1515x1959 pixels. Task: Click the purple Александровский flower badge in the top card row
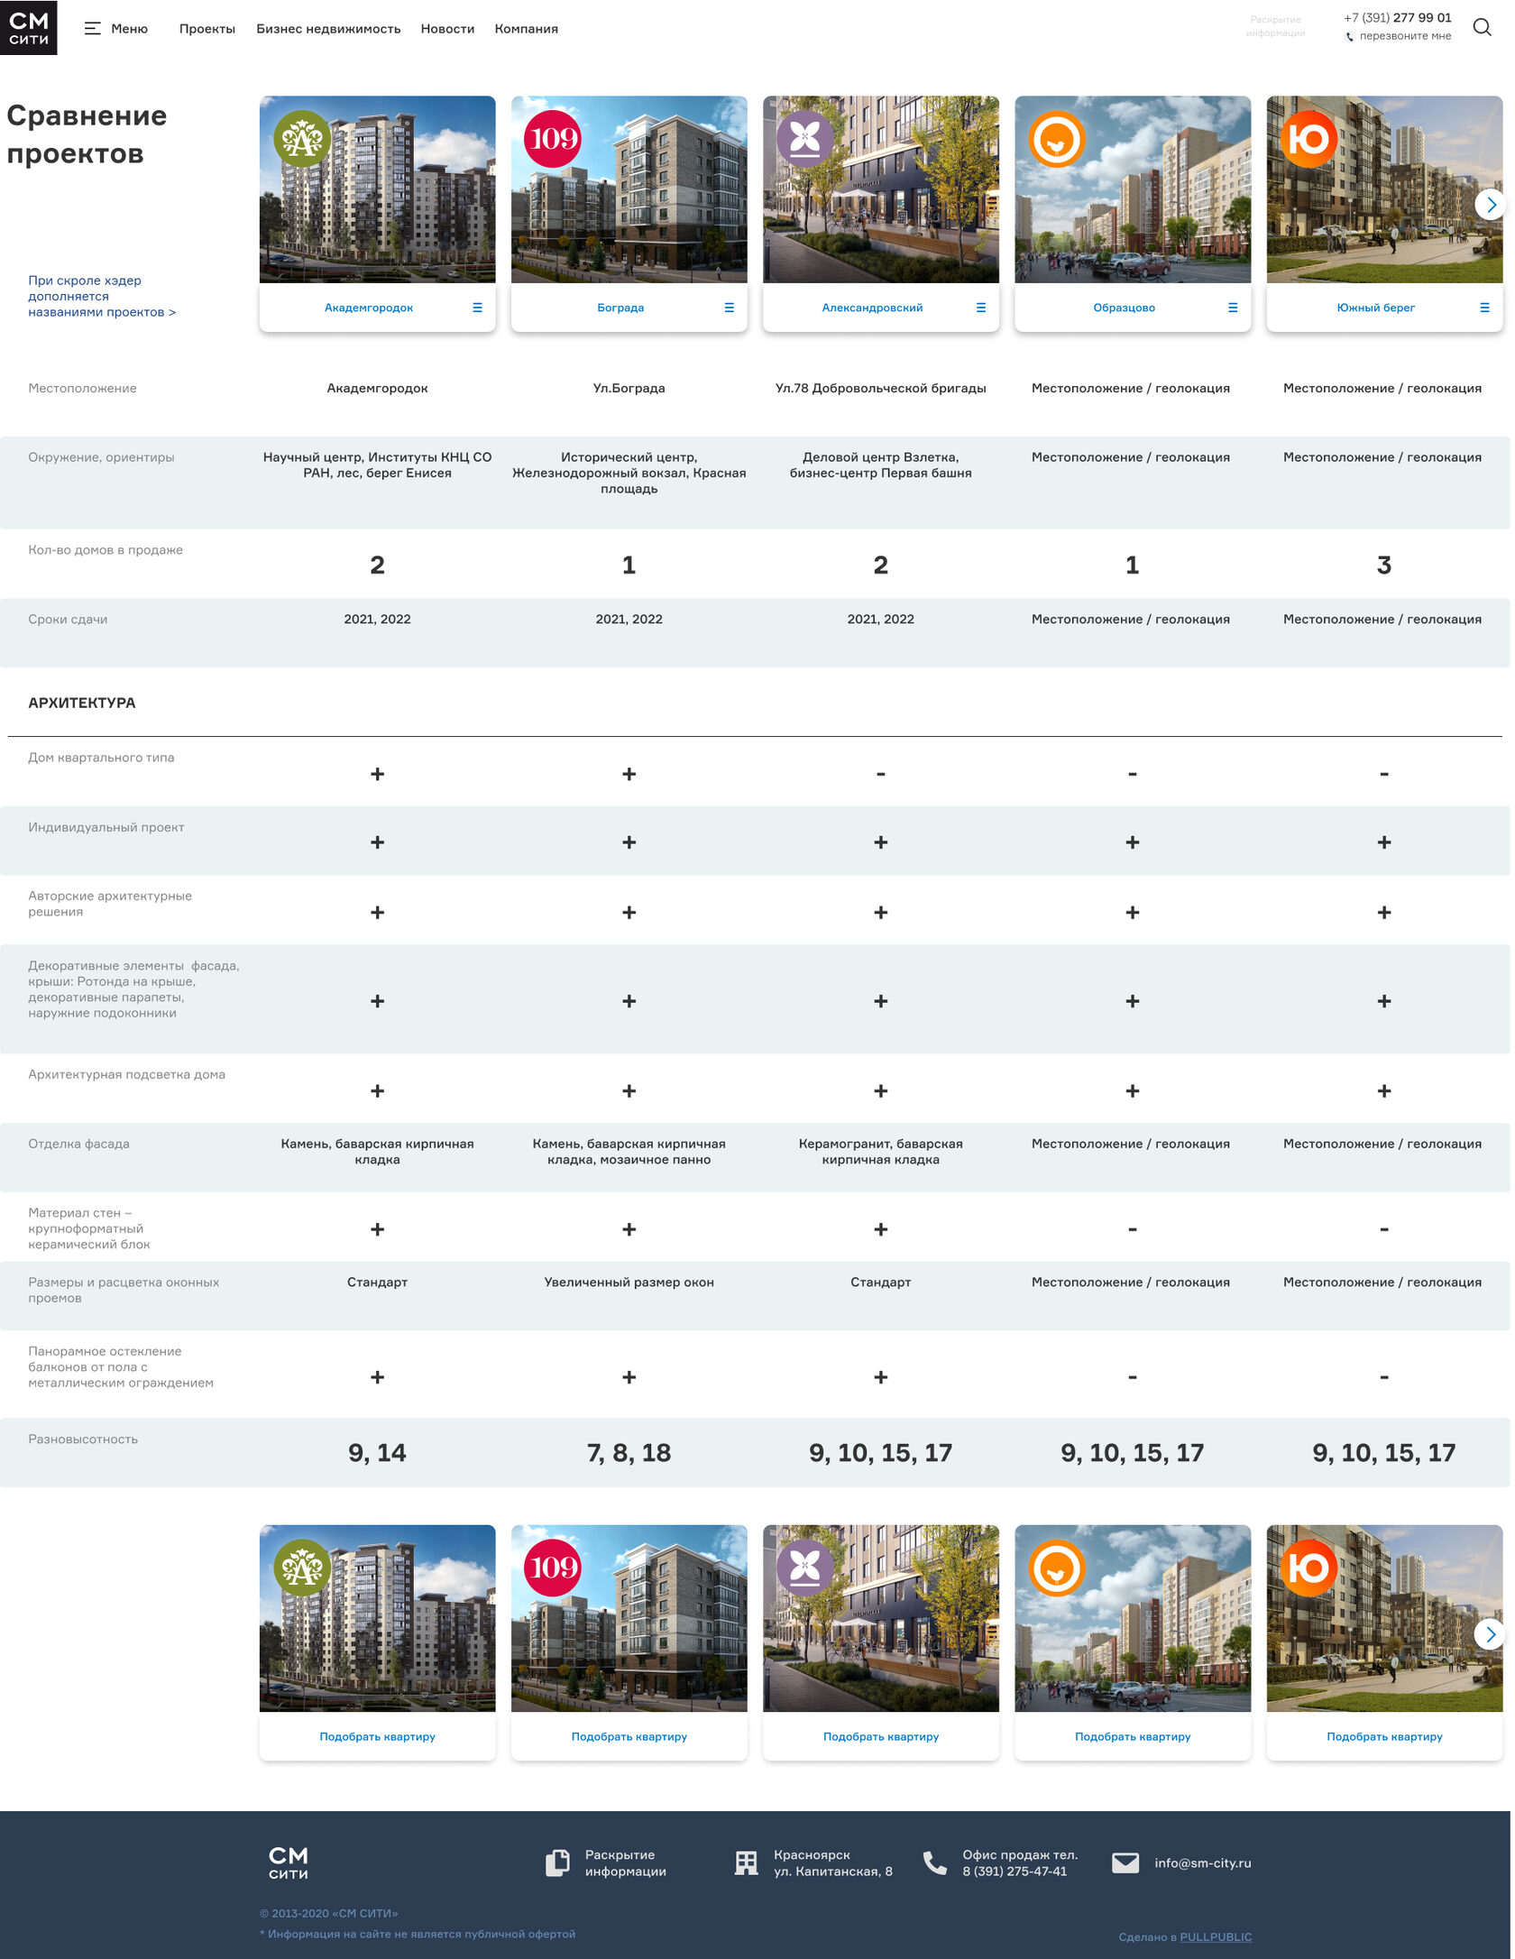tap(805, 139)
